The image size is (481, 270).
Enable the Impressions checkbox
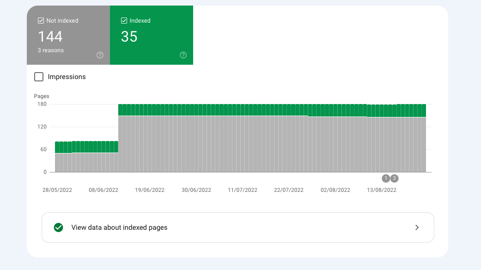click(39, 77)
